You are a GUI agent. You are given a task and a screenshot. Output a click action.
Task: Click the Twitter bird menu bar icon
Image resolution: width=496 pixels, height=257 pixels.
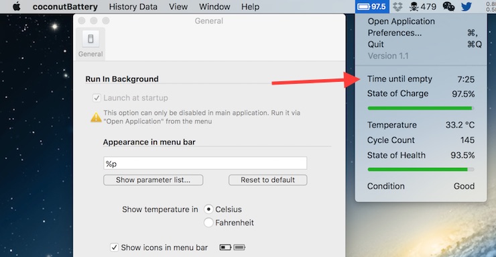click(x=467, y=6)
